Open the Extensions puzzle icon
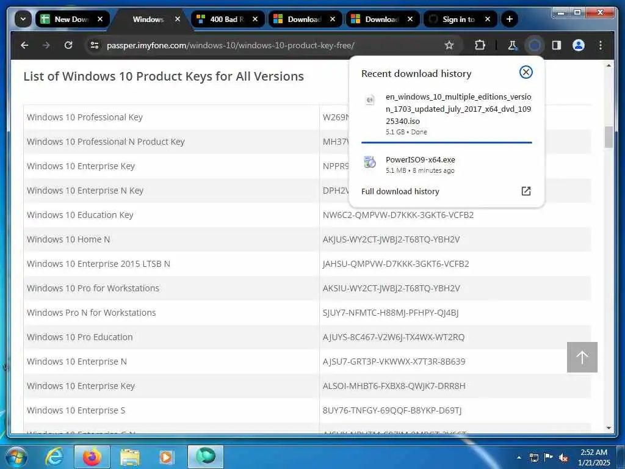The height and width of the screenshot is (469, 625). (480, 45)
